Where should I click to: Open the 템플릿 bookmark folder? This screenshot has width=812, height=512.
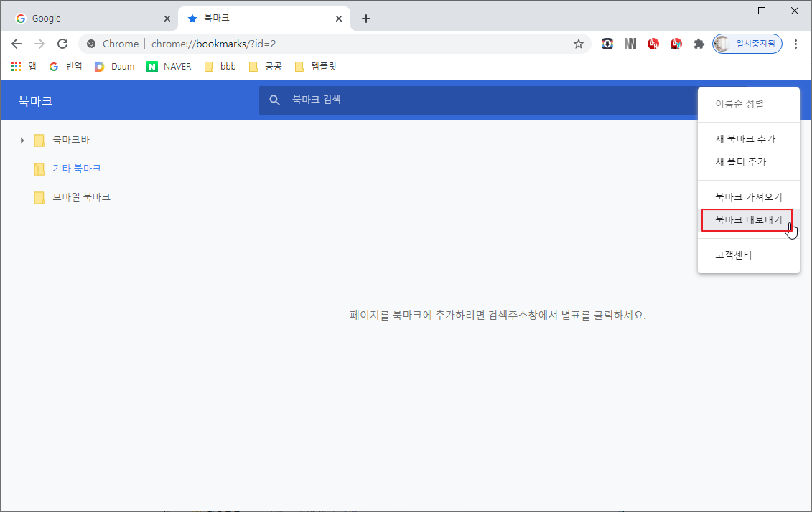point(315,66)
